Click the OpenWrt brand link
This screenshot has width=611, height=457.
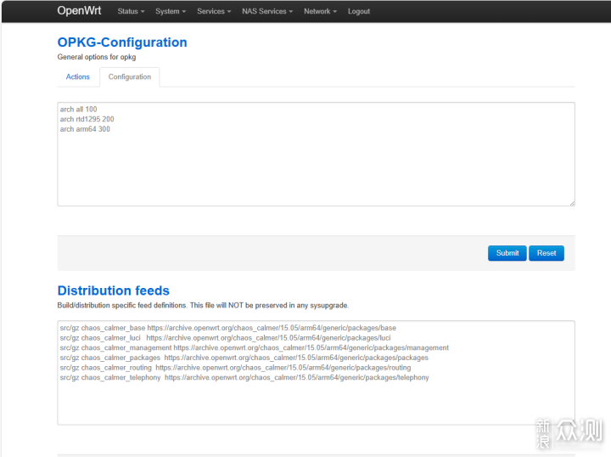point(79,10)
